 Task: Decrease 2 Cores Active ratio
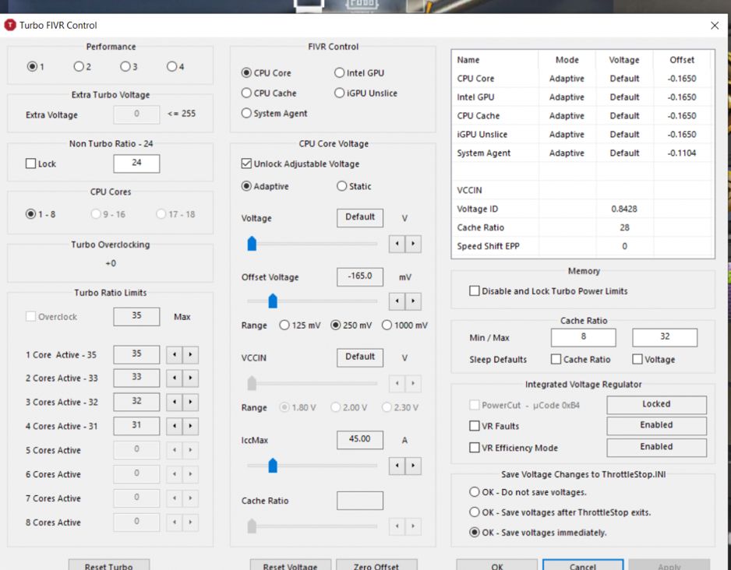(x=175, y=378)
